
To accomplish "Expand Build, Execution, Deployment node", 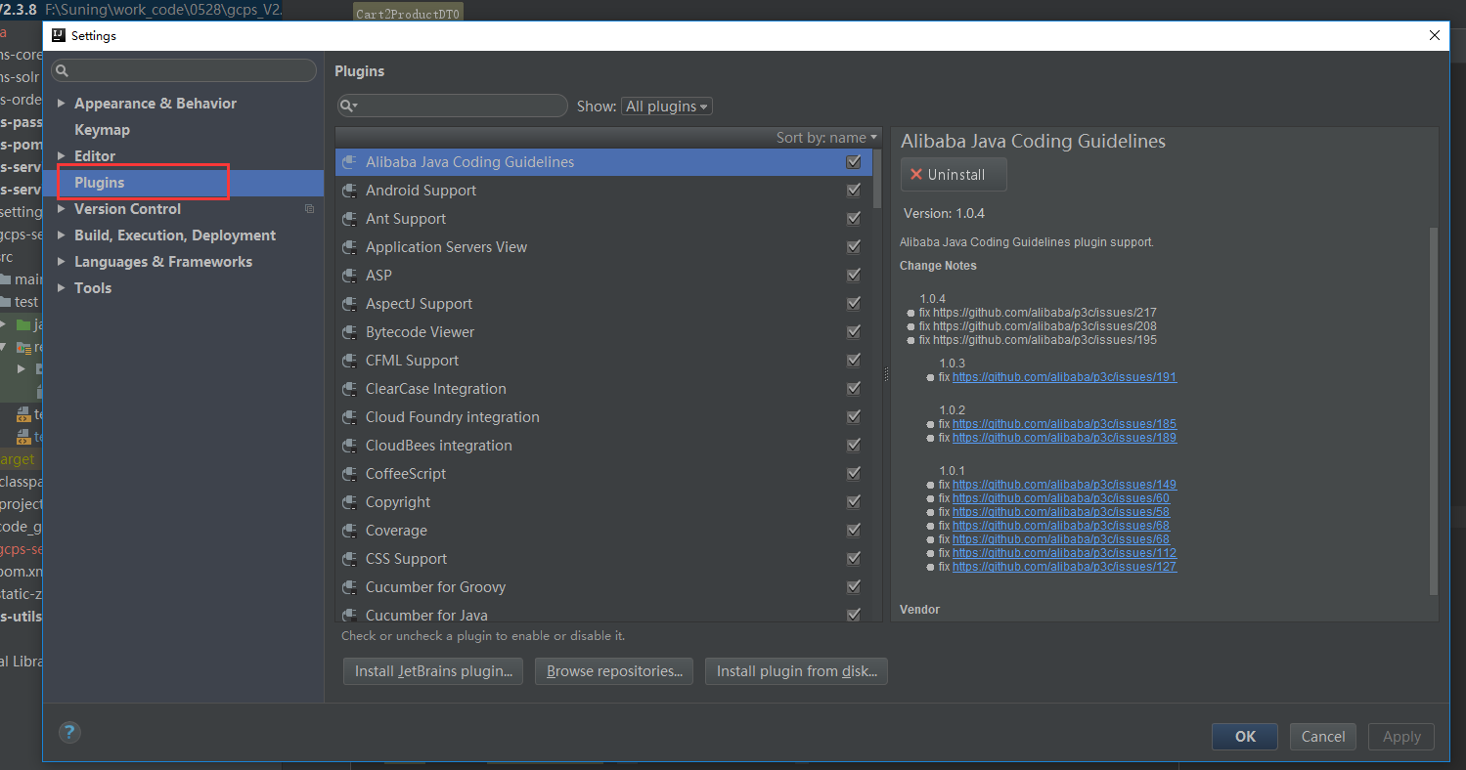I will 62,235.
